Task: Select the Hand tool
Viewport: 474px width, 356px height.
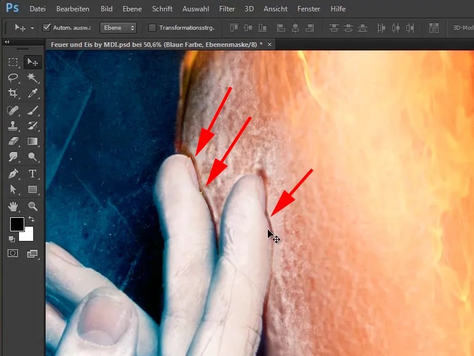Action: point(12,206)
